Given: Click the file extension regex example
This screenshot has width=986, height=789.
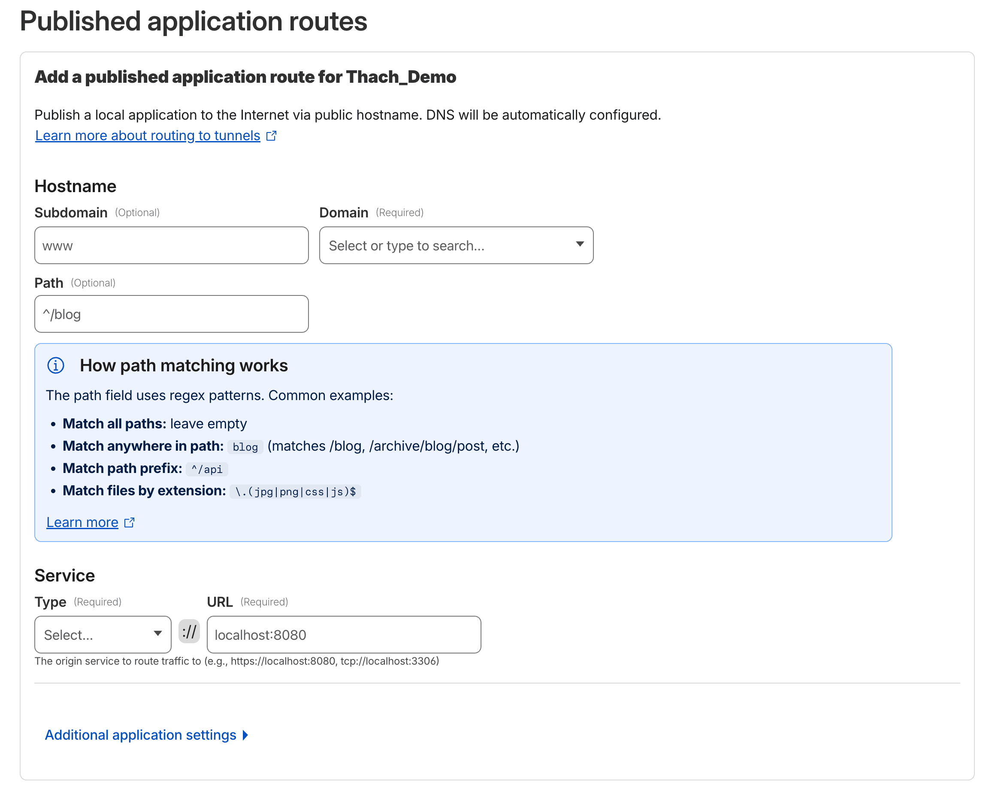Looking at the screenshot, I should [x=295, y=491].
